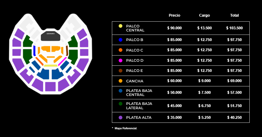
Task: Click the Palco Central label in the table
Action: click(x=135, y=28)
